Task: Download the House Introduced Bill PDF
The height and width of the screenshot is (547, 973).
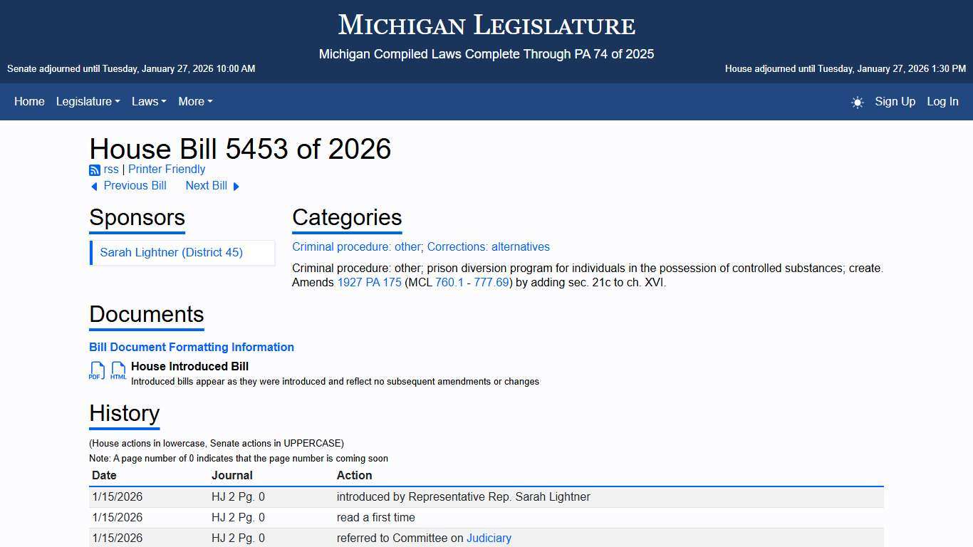Action: tap(97, 370)
